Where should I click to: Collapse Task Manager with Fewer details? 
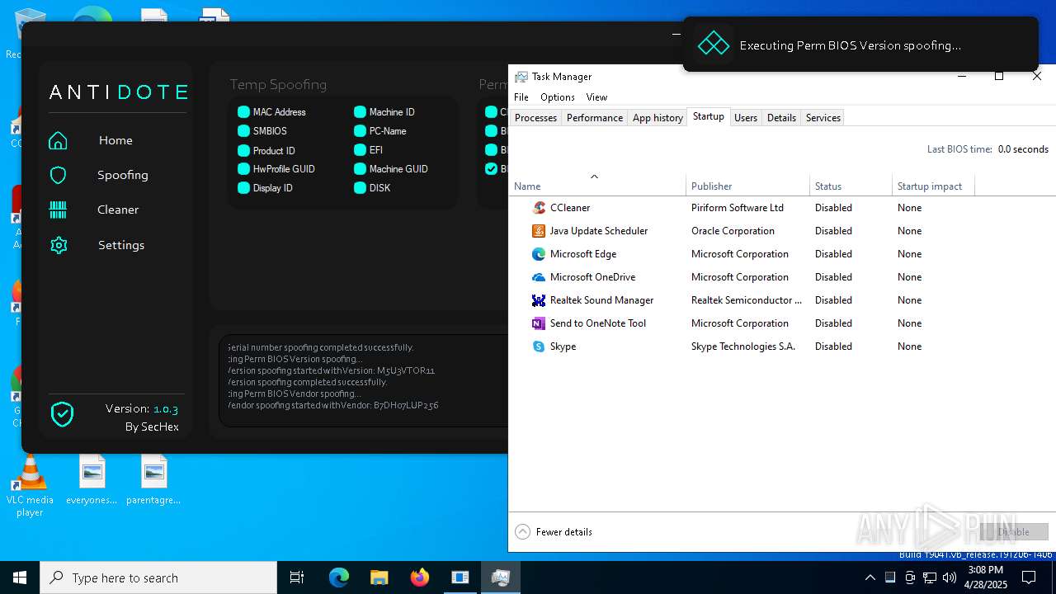554,532
